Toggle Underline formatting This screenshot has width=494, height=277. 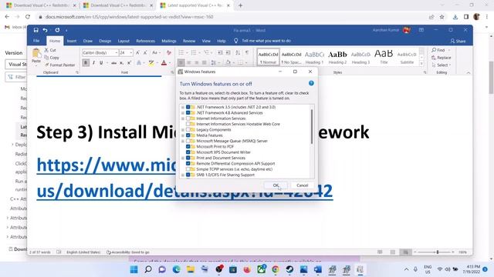pos(101,63)
